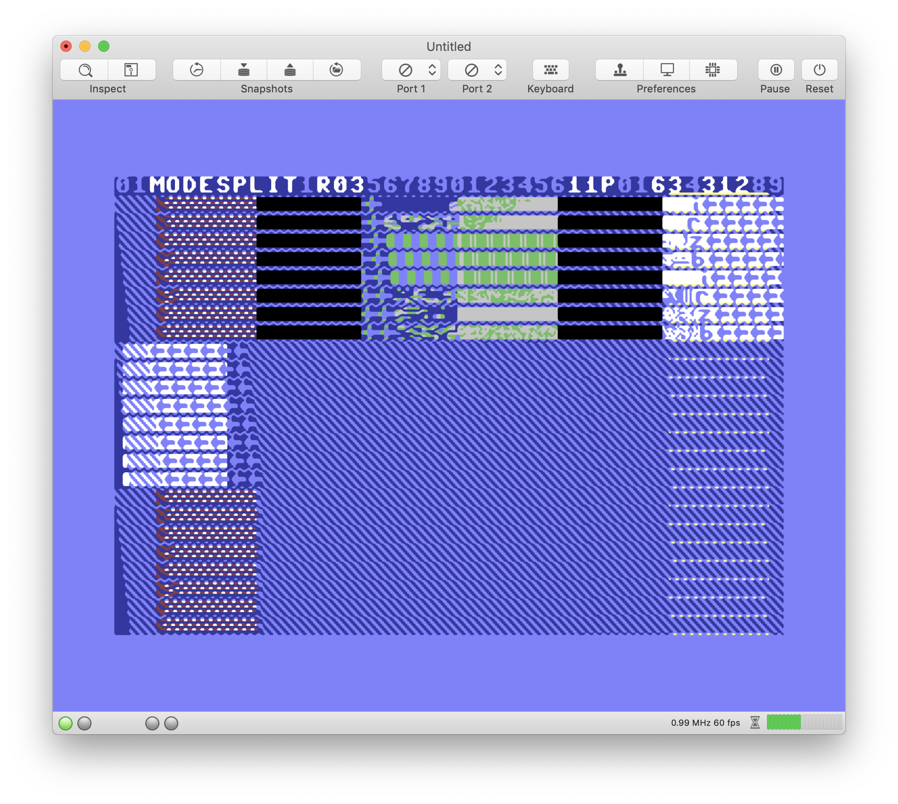Click the fourth status LED indicator
The width and height of the screenshot is (898, 804).
(171, 723)
